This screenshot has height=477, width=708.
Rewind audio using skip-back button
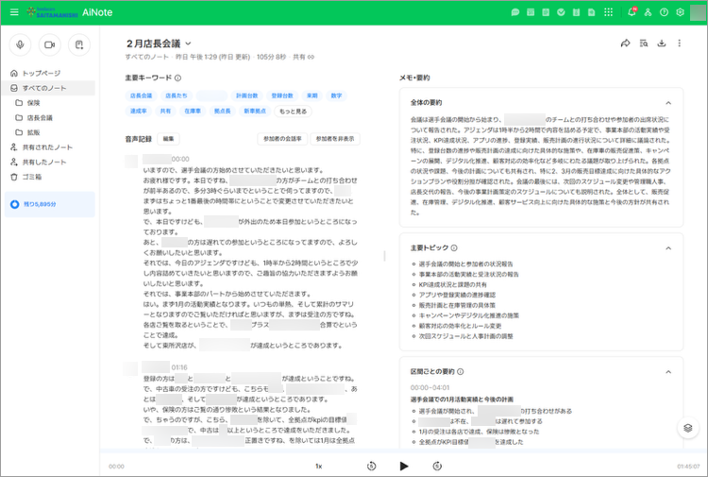[372, 466]
